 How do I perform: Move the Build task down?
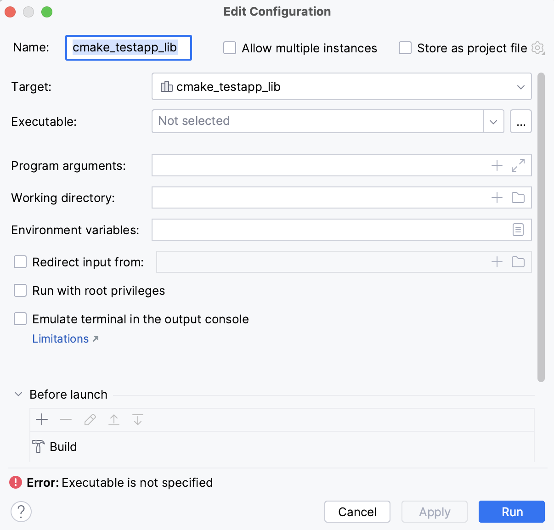point(138,419)
